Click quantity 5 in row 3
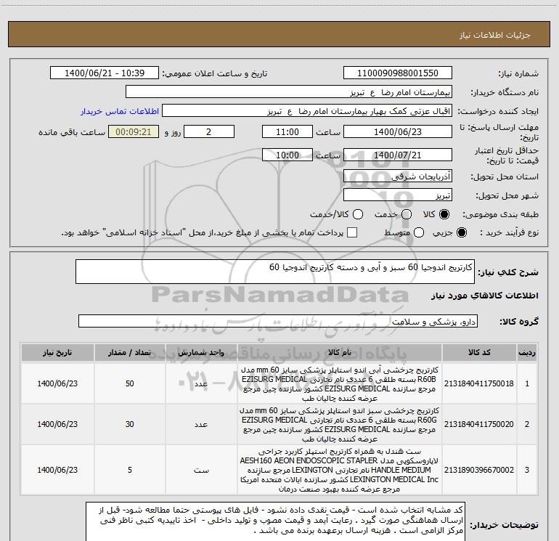The width and height of the screenshot is (559, 541). 130,470
